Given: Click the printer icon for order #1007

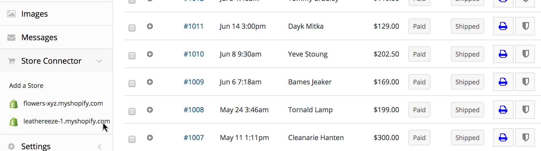Looking at the screenshot, I should coord(503,138).
